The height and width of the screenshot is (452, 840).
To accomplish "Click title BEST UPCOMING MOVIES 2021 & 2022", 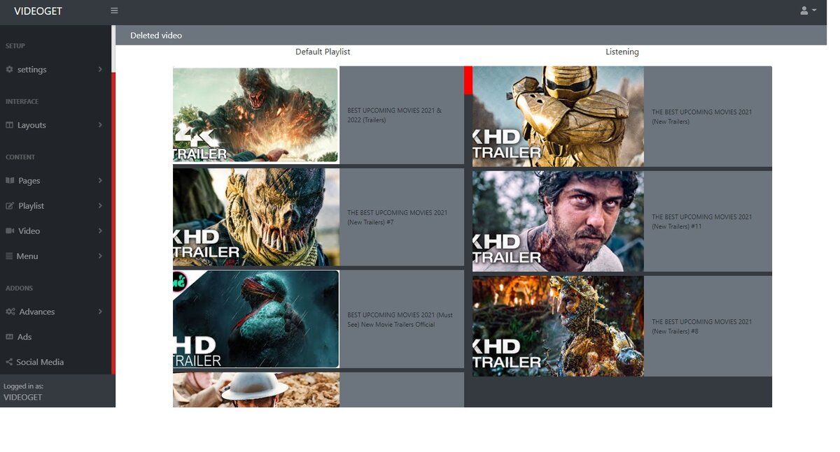I will (x=395, y=115).
